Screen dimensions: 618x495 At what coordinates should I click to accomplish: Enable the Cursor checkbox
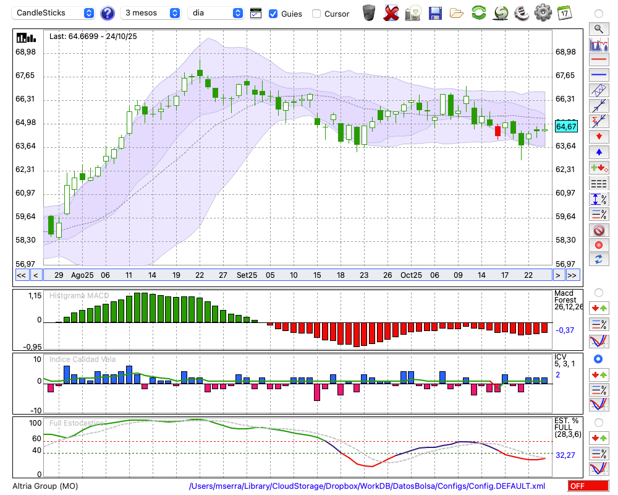coord(316,14)
